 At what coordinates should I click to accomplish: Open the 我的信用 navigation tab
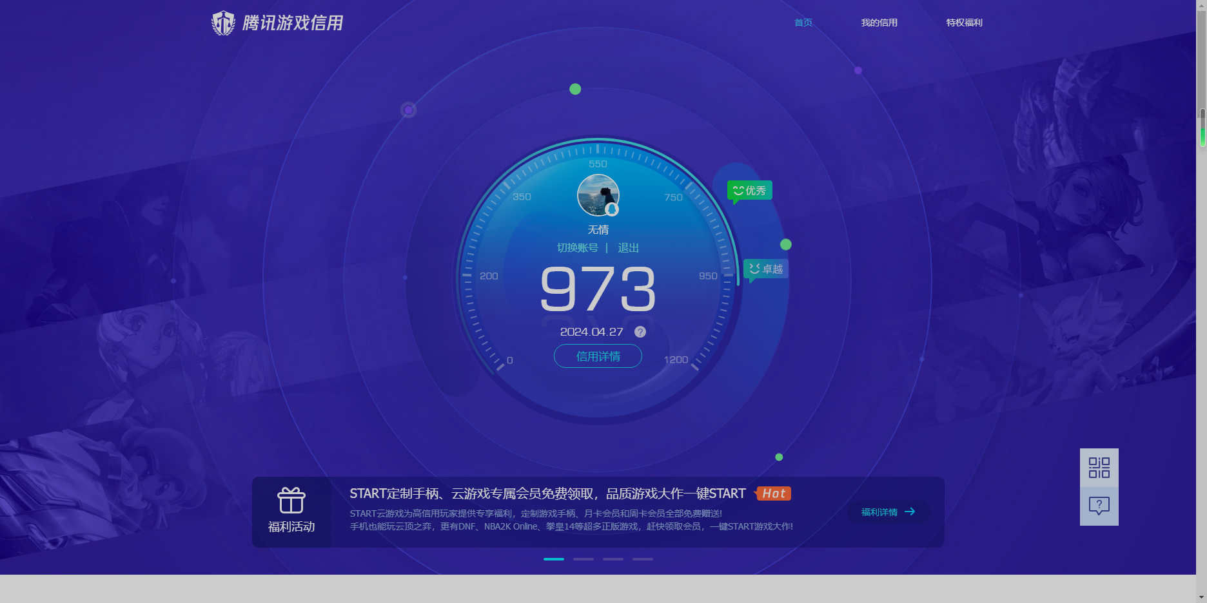pos(879,23)
